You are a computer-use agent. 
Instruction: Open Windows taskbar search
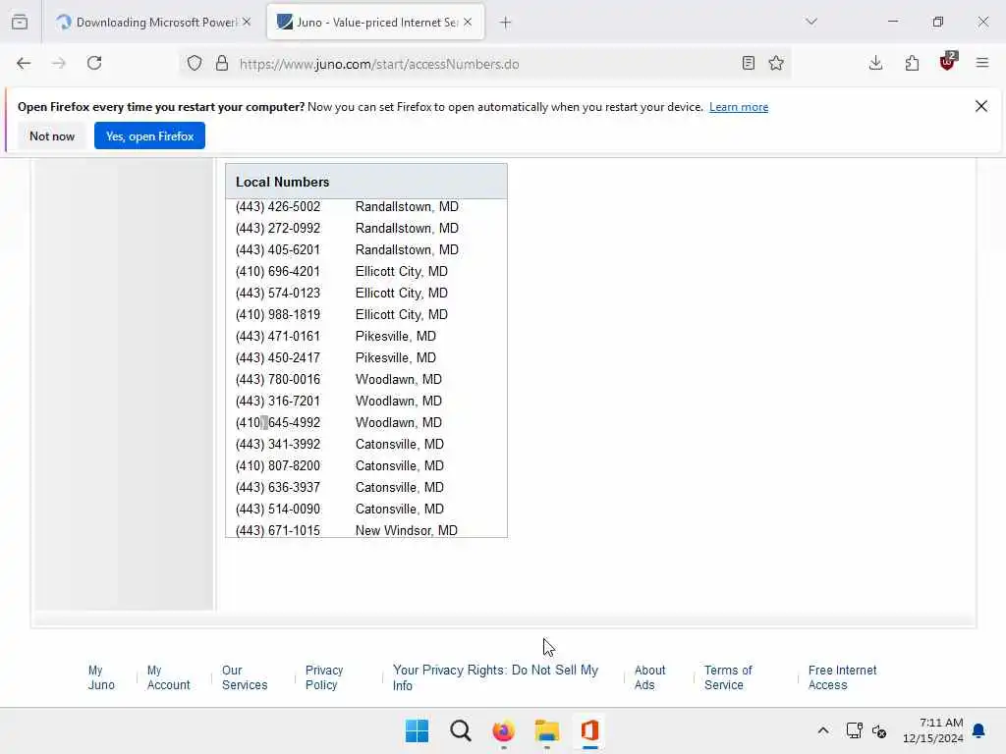click(x=461, y=730)
